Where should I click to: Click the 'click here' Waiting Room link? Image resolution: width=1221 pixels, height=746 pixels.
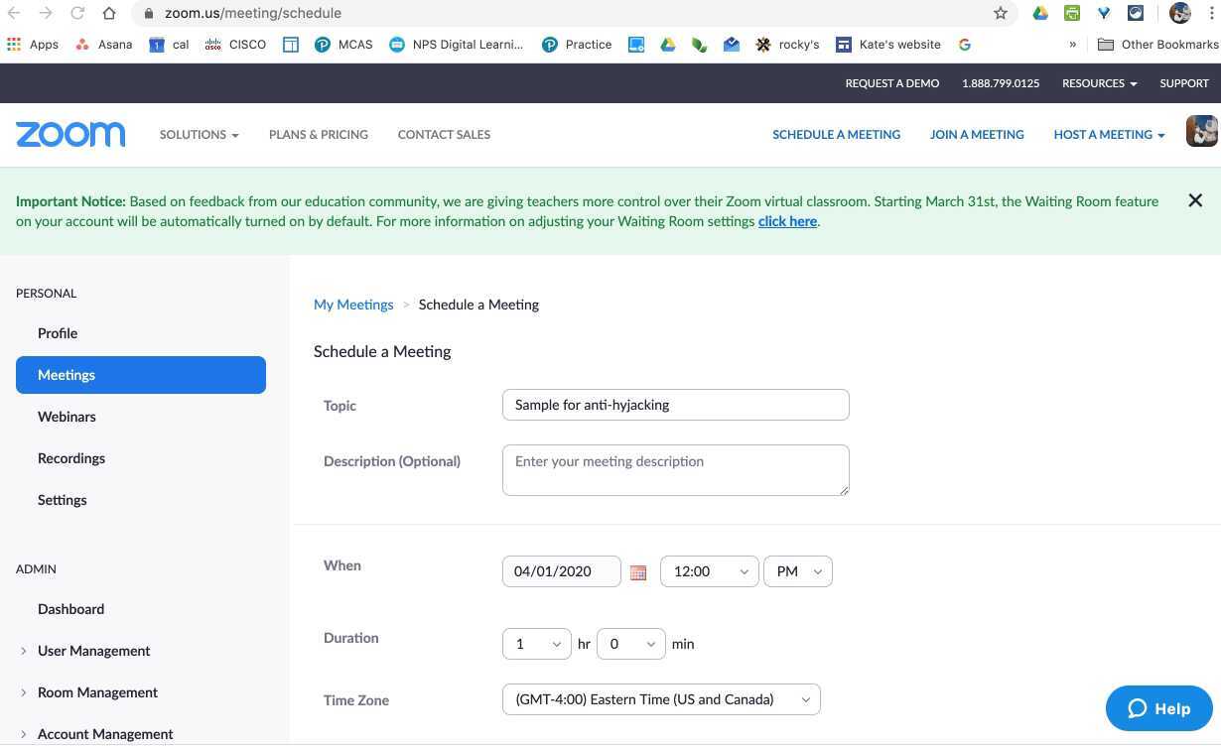coord(787,221)
